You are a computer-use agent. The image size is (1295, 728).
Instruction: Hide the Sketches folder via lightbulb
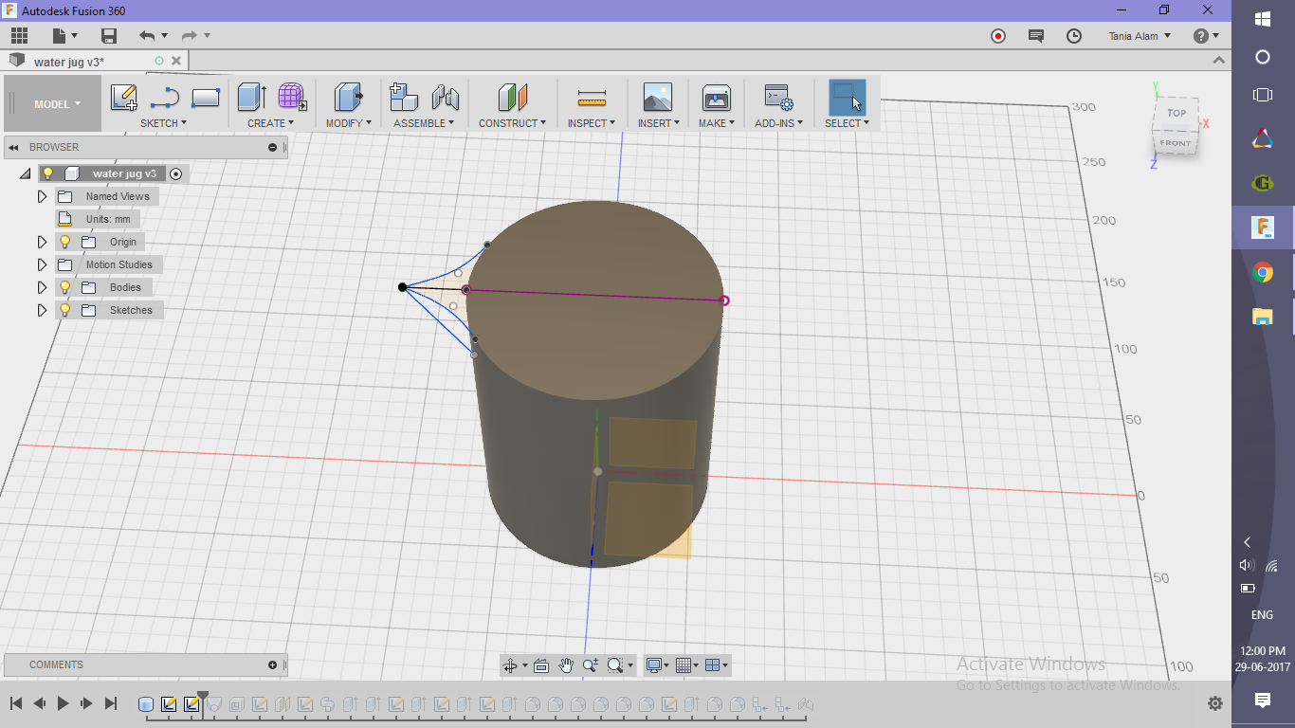coord(64,310)
